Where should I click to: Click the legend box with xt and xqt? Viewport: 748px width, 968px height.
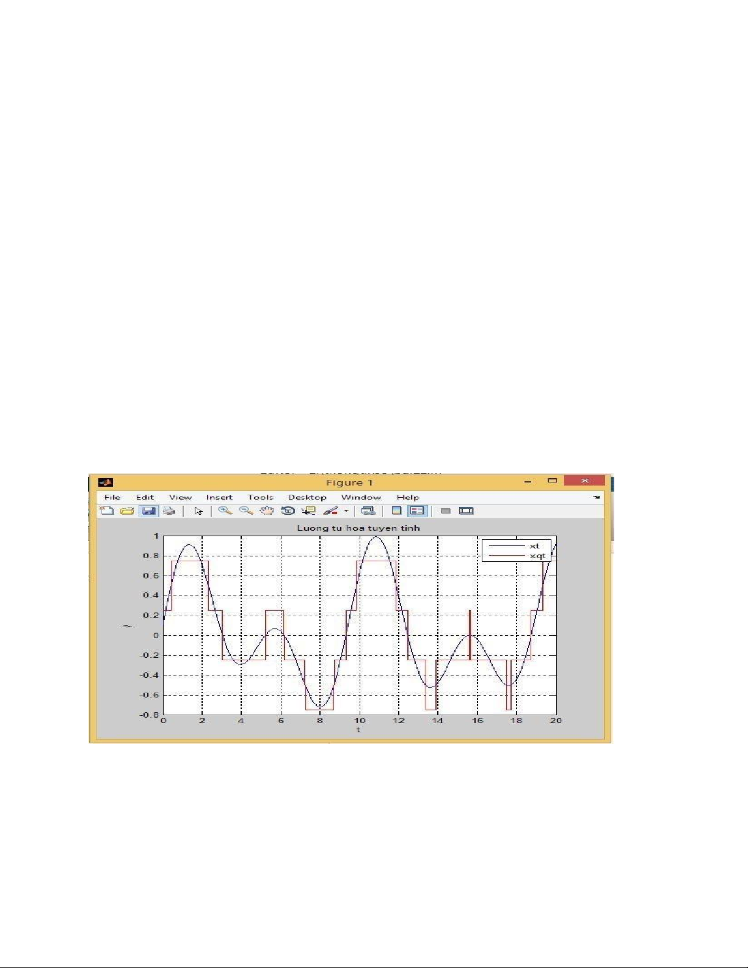click(x=516, y=550)
